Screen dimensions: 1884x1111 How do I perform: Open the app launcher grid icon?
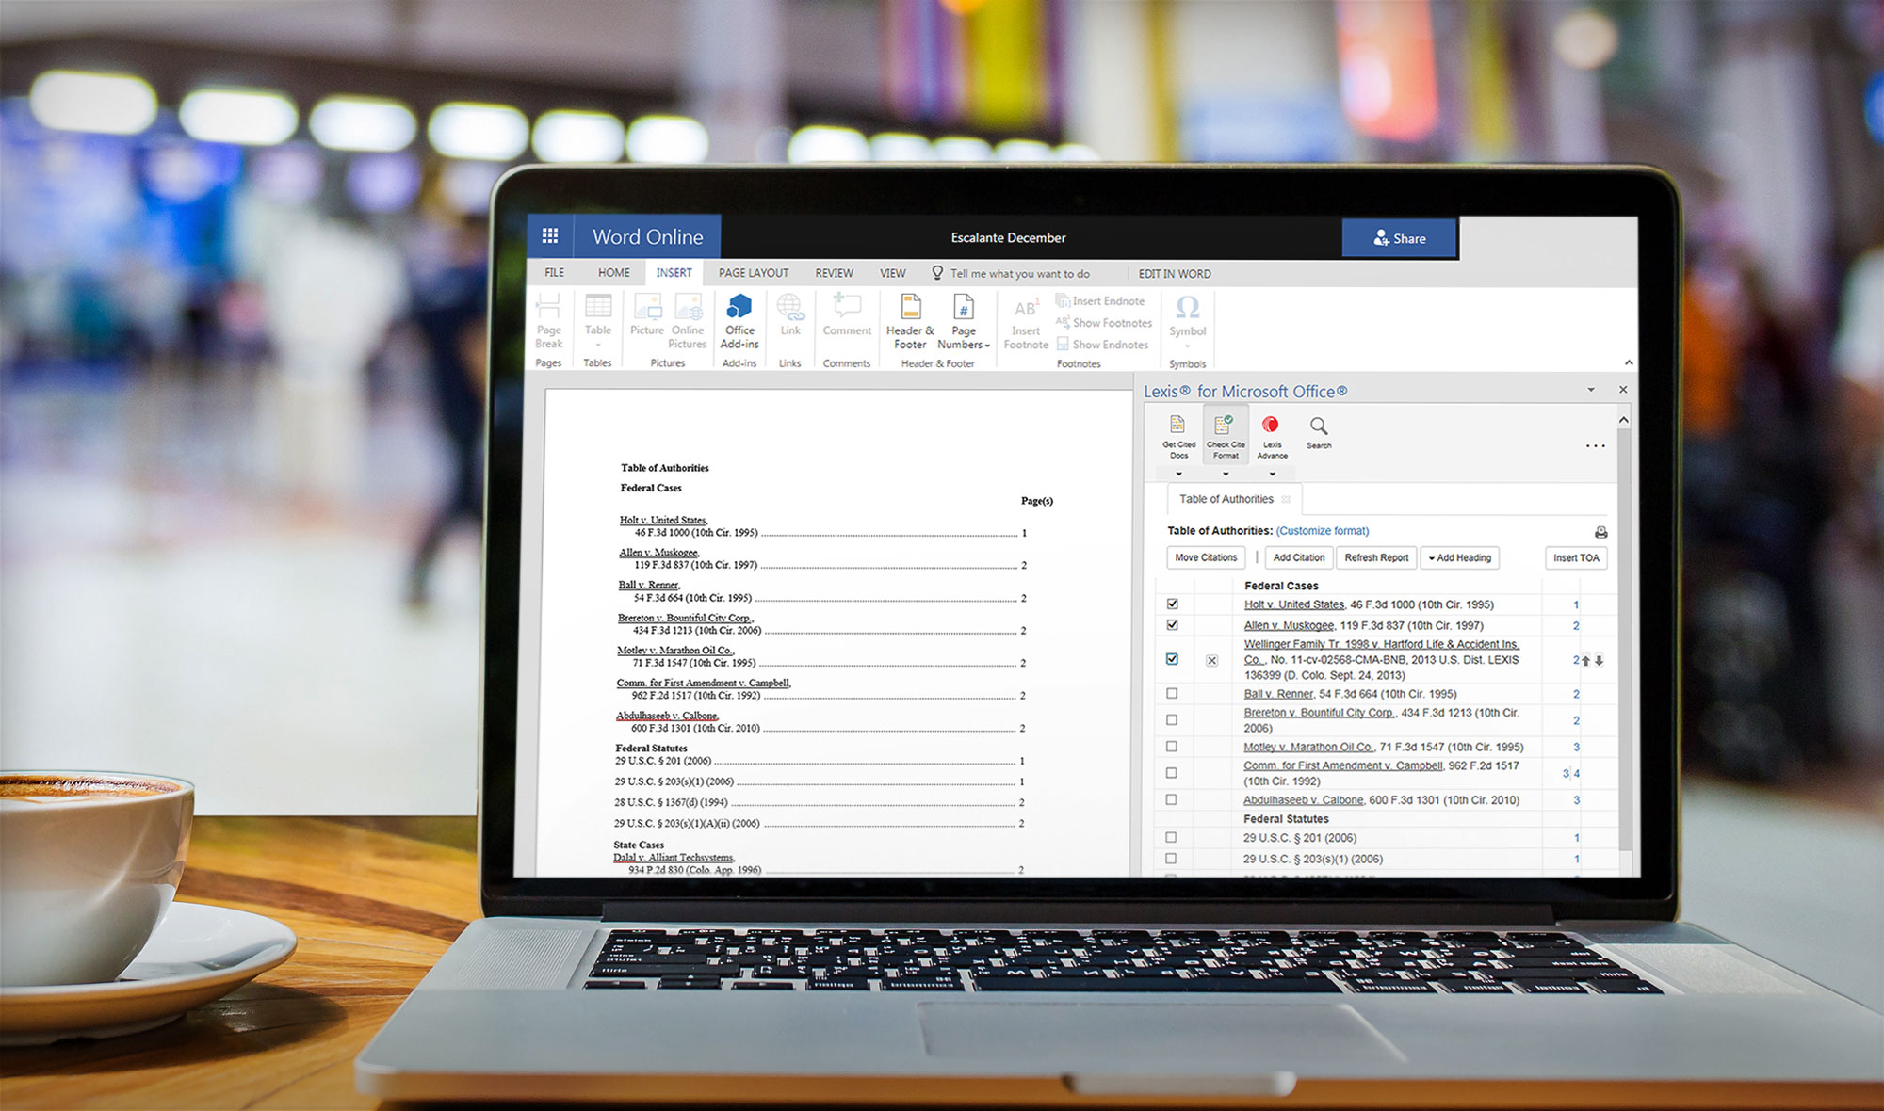[x=550, y=236]
